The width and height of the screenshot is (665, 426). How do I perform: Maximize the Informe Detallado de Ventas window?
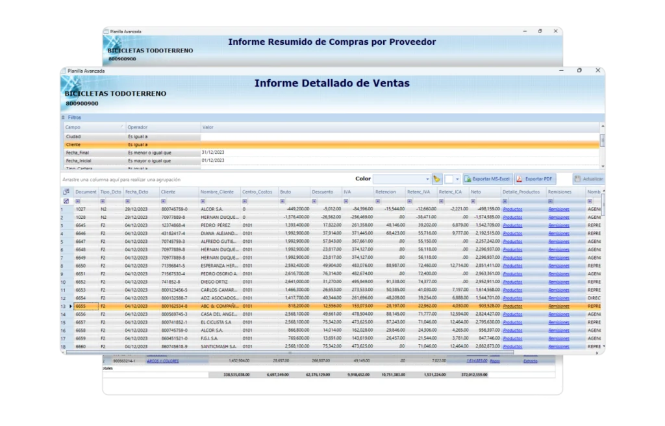pyautogui.click(x=579, y=70)
